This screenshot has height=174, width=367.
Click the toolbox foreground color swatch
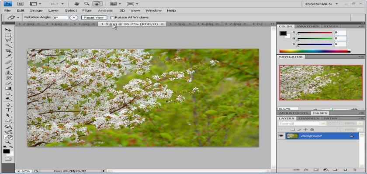click(6, 151)
